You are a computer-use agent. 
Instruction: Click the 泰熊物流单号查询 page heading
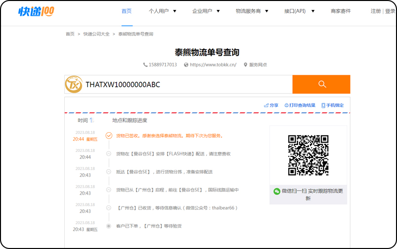tap(207, 52)
